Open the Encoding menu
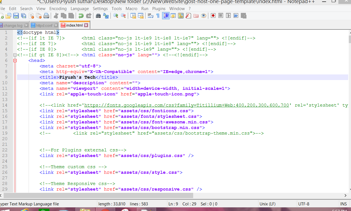 (58, 9)
